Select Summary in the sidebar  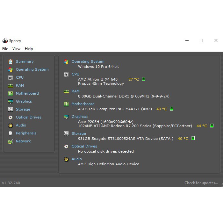(x=25, y=61)
